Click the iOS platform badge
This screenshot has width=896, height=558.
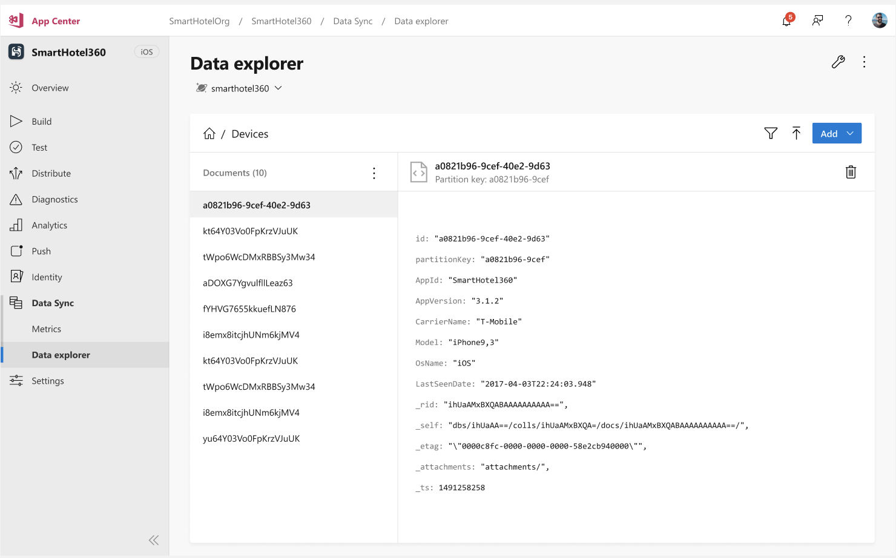tap(147, 52)
